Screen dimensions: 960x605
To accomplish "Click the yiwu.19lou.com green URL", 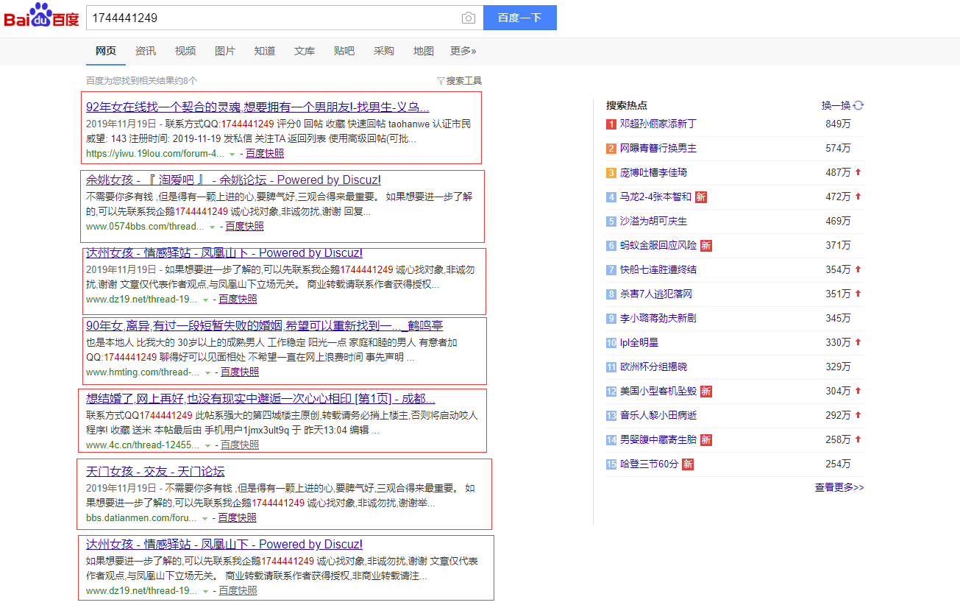I will (x=155, y=153).
